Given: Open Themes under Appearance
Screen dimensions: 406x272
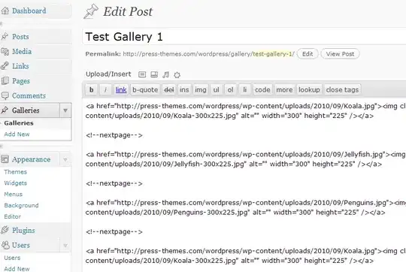Looking at the screenshot, I should [x=16, y=172].
